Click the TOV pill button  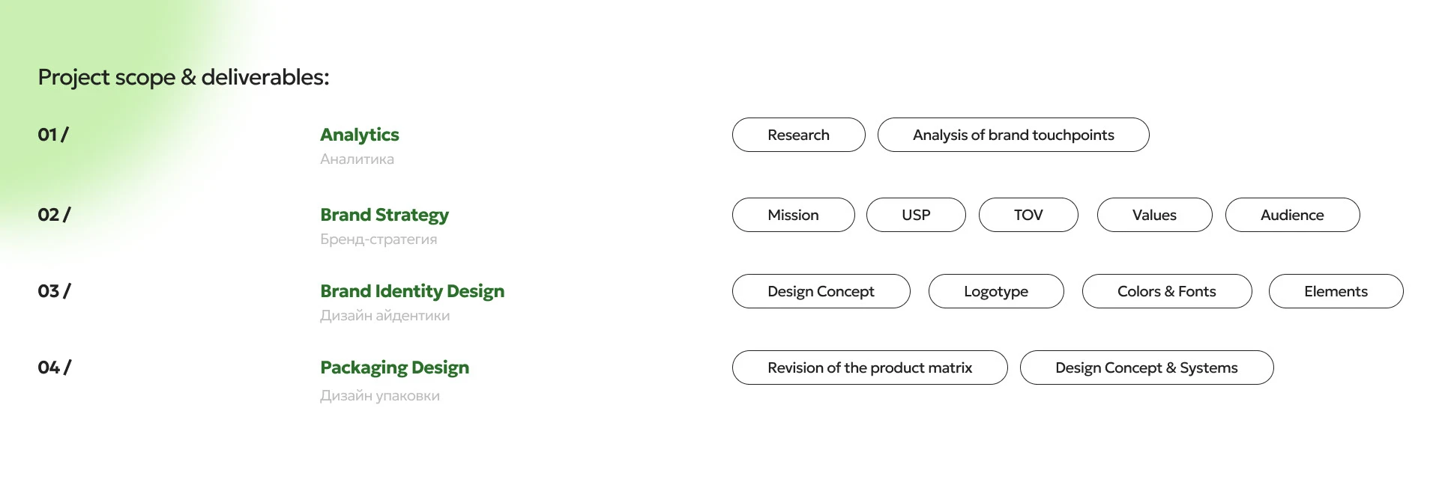click(1028, 215)
